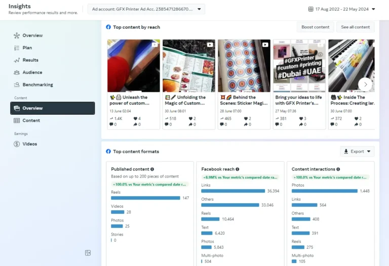This screenshot has height=266, width=389.
Task: Click the Plan list icon in sidebar
Action: pyautogui.click(x=17, y=48)
